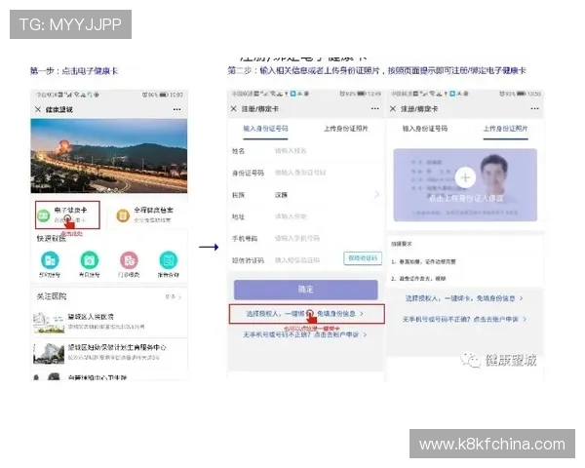The image size is (585, 468).
Task: Select 输入身份证号码 tab on ID-number form page
Action: tap(265, 129)
